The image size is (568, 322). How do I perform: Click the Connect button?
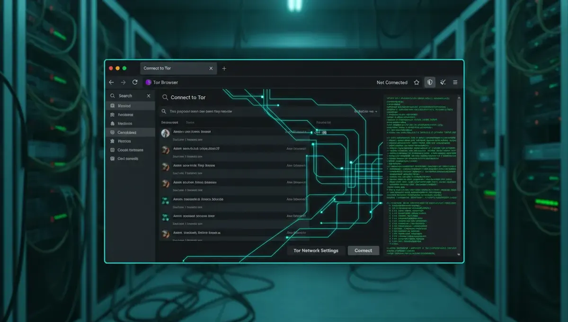tap(364, 250)
